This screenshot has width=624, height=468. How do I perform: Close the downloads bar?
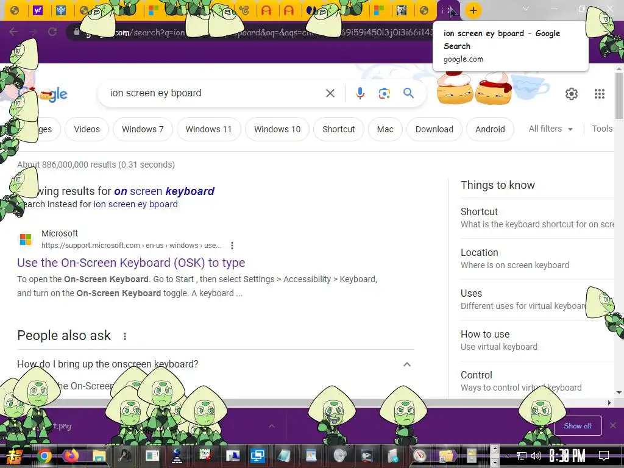613,425
